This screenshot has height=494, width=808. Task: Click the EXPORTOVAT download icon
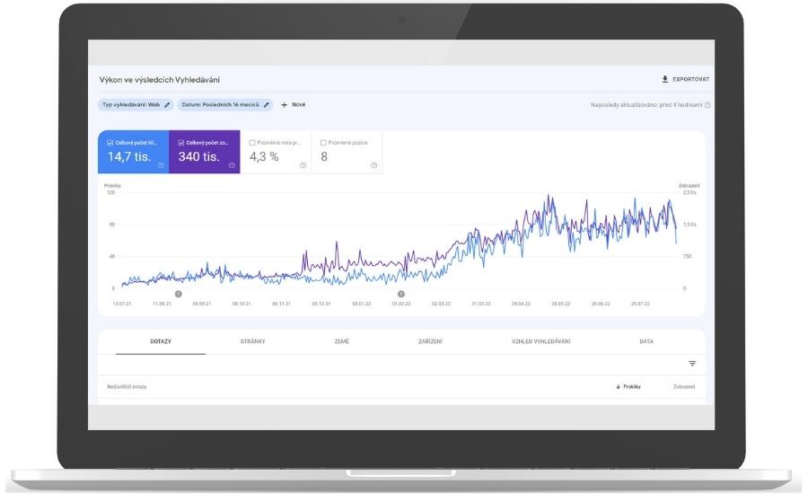[x=664, y=79]
